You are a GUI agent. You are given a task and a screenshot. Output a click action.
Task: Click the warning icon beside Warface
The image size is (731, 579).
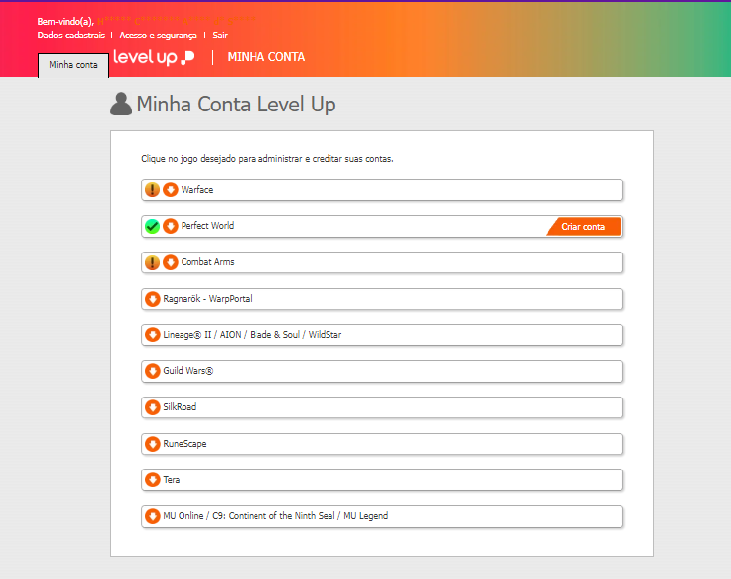point(152,190)
